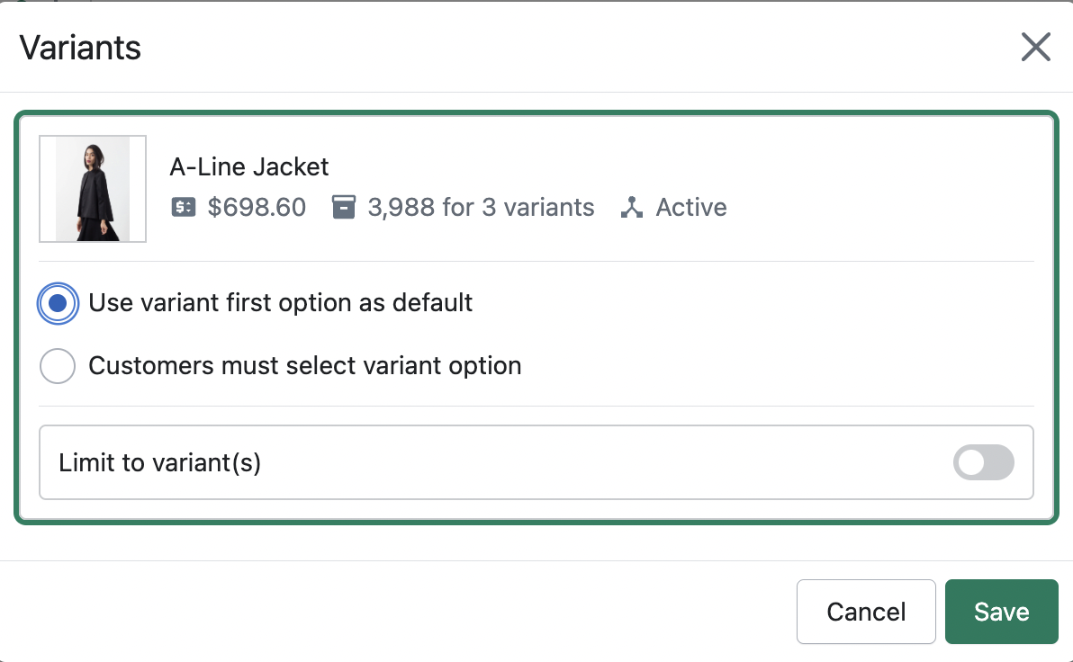Screen dimensions: 1073x662
Task: Close the Variants dialog with the X
Action: 1035,47
